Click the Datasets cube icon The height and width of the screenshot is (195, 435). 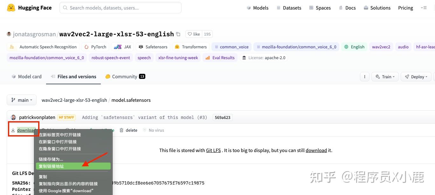278,8
